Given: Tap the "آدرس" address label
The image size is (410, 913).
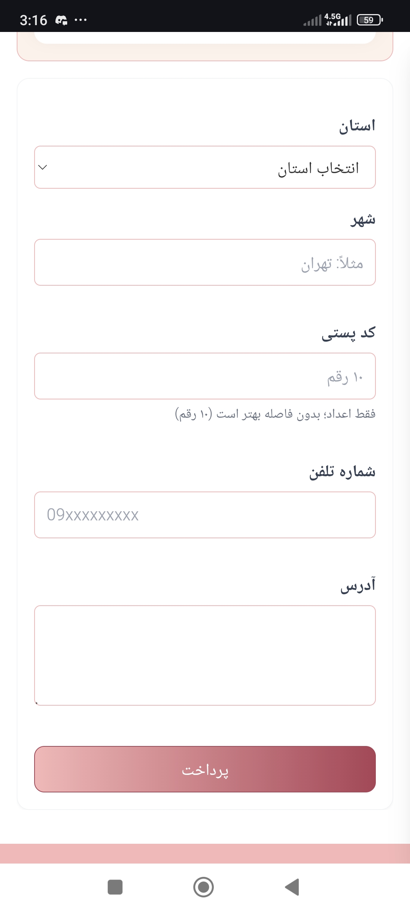Looking at the screenshot, I should click(358, 585).
